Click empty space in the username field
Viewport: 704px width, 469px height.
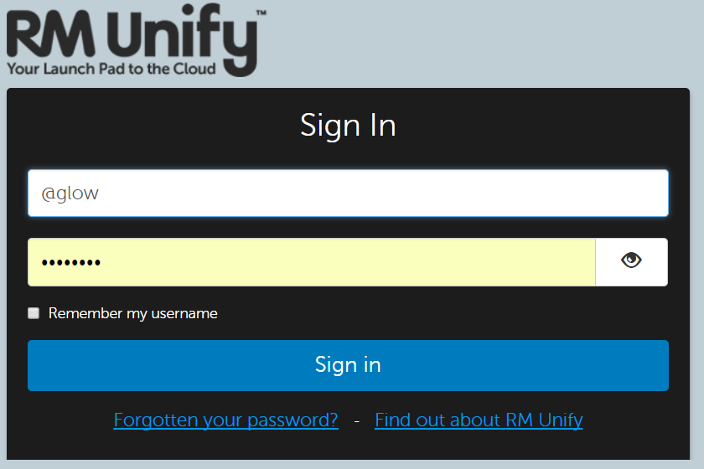click(x=381, y=193)
